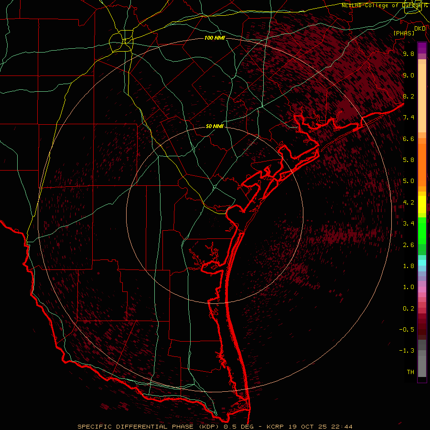The width and height of the screenshot is (430, 430).
Task: Select the 5.0 value on color scale
Action: tap(408, 181)
